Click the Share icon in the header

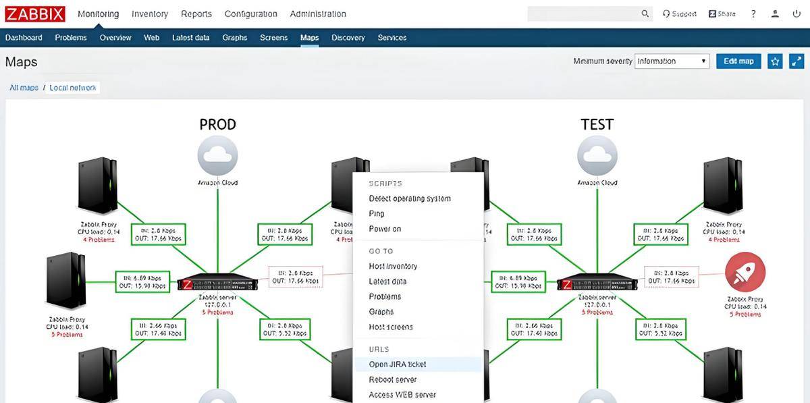[x=721, y=13]
